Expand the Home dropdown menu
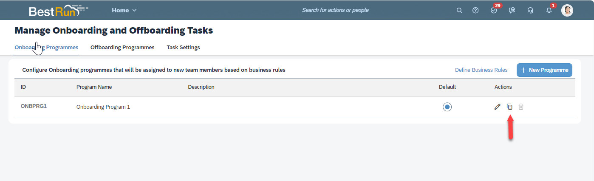 (124, 10)
